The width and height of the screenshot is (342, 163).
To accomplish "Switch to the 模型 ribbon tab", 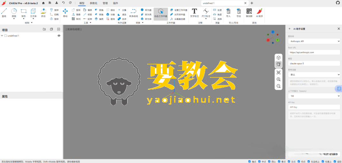I will (x=82, y=3).
